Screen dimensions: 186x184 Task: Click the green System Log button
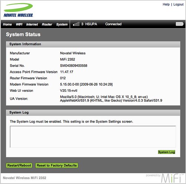tap(167, 152)
